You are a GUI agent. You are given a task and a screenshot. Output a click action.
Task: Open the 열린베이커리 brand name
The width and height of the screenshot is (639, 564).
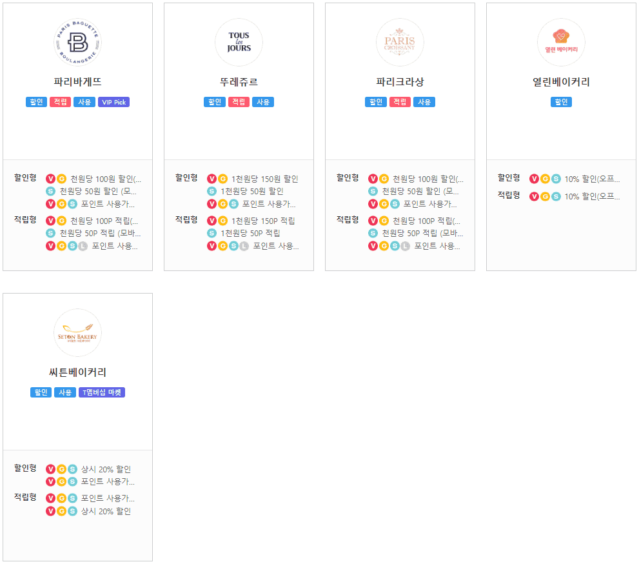click(561, 81)
